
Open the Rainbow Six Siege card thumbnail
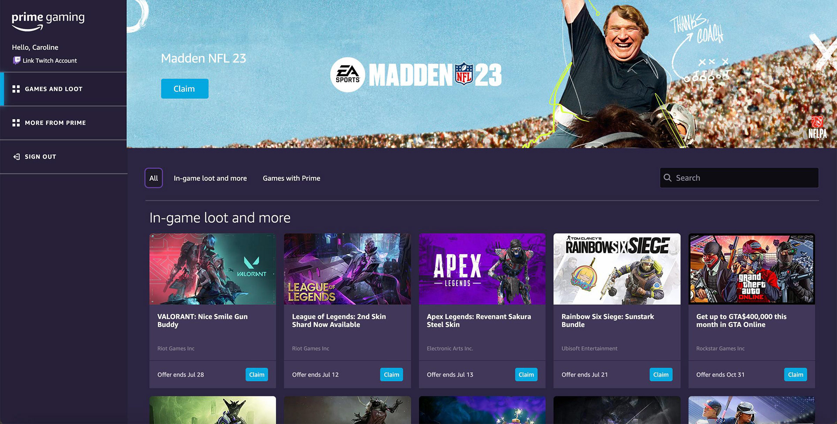point(617,269)
